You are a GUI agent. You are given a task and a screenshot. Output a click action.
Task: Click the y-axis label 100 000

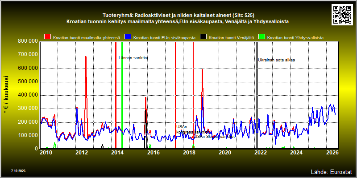pyautogui.click(x=28, y=136)
